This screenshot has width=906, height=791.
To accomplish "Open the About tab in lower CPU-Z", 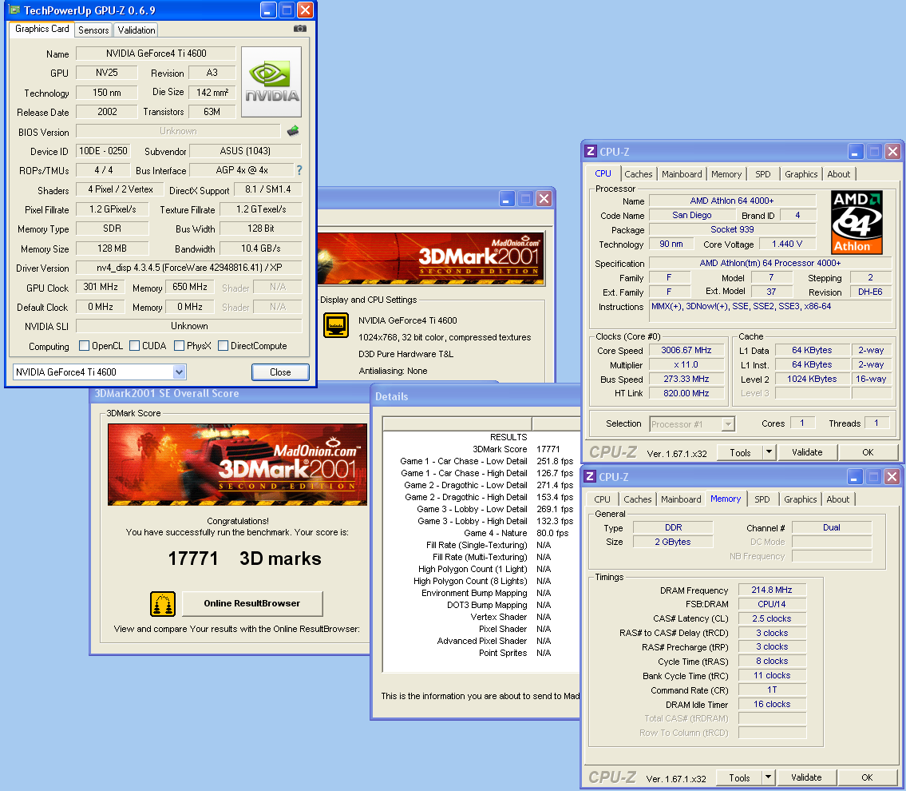I will (838, 499).
